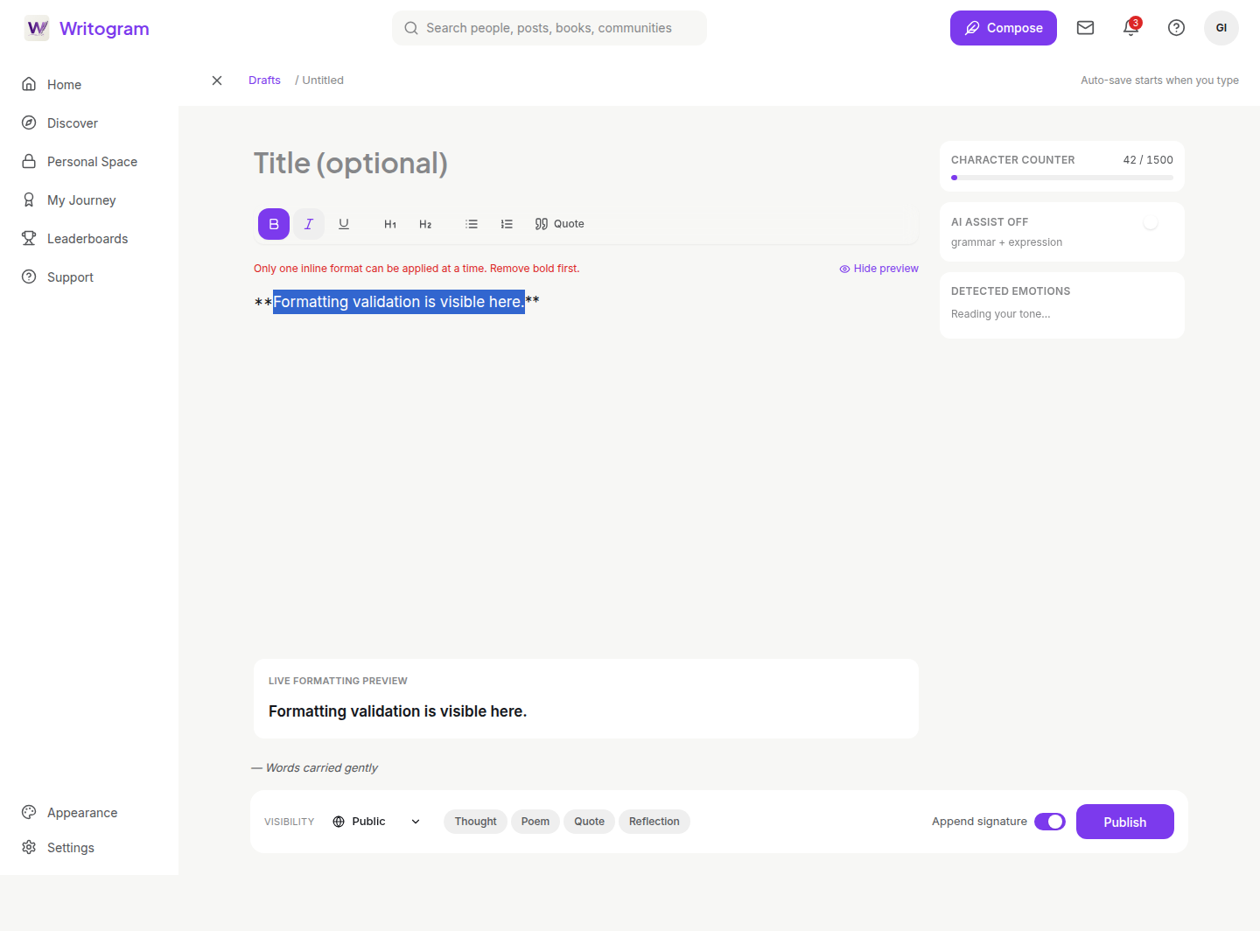Viewport: 1260px width, 931px height.
Task: Open notifications bell icon
Action: pyautogui.click(x=1131, y=28)
